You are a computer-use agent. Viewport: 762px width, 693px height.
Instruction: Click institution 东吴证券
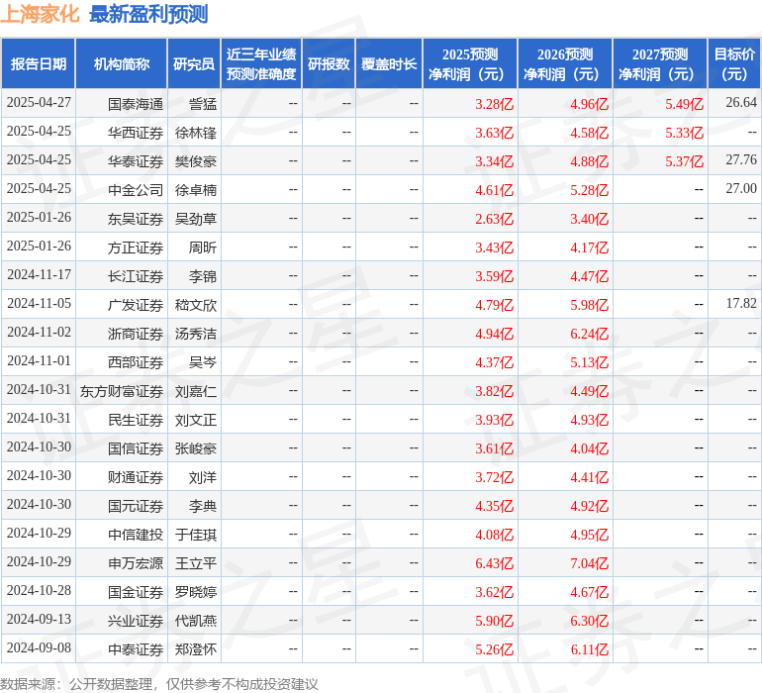(x=136, y=219)
